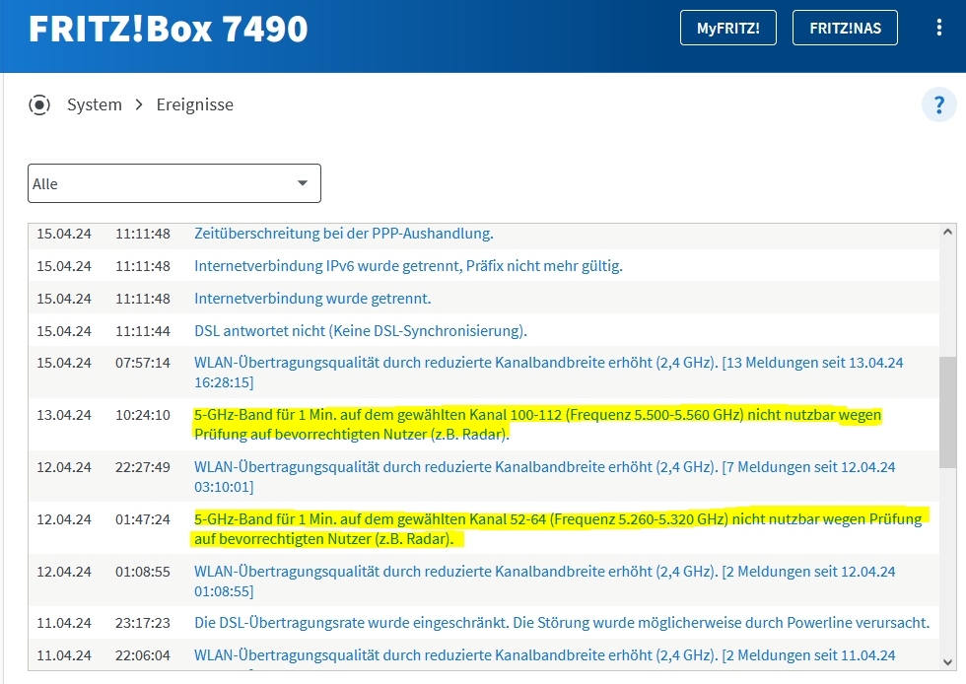Click the target icon beside the breadcrumb
Image resolution: width=966 pixels, height=684 pixels.
(x=39, y=104)
